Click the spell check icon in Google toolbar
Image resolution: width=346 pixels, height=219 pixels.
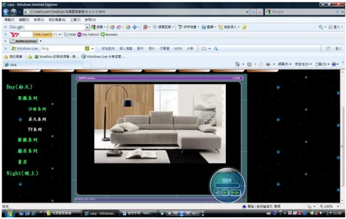pos(180,27)
